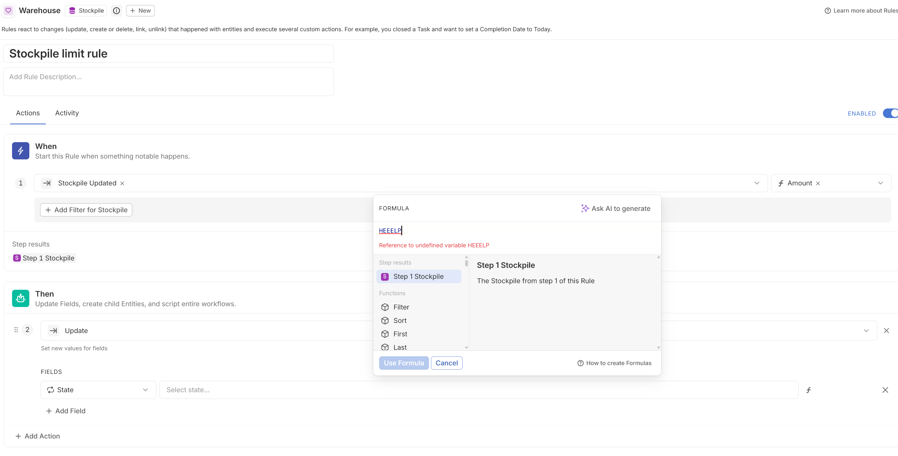Open the Stockpile info icon

pyautogui.click(x=116, y=11)
